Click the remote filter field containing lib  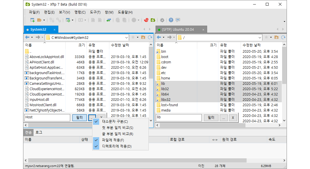point(179,117)
